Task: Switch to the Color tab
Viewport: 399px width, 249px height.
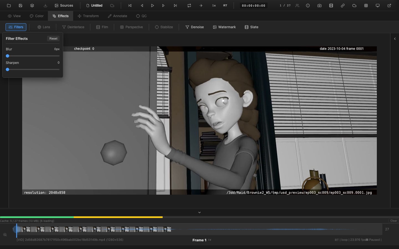Action: (x=37, y=16)
